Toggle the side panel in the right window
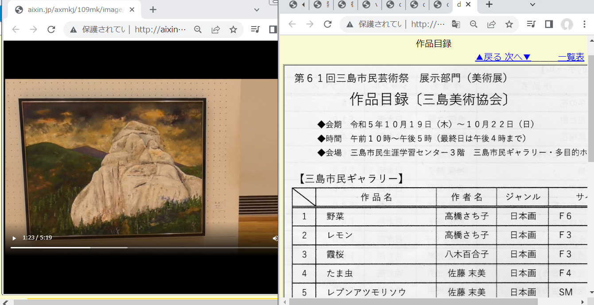Viewport: 594px width, 305px height. (549, 24)
